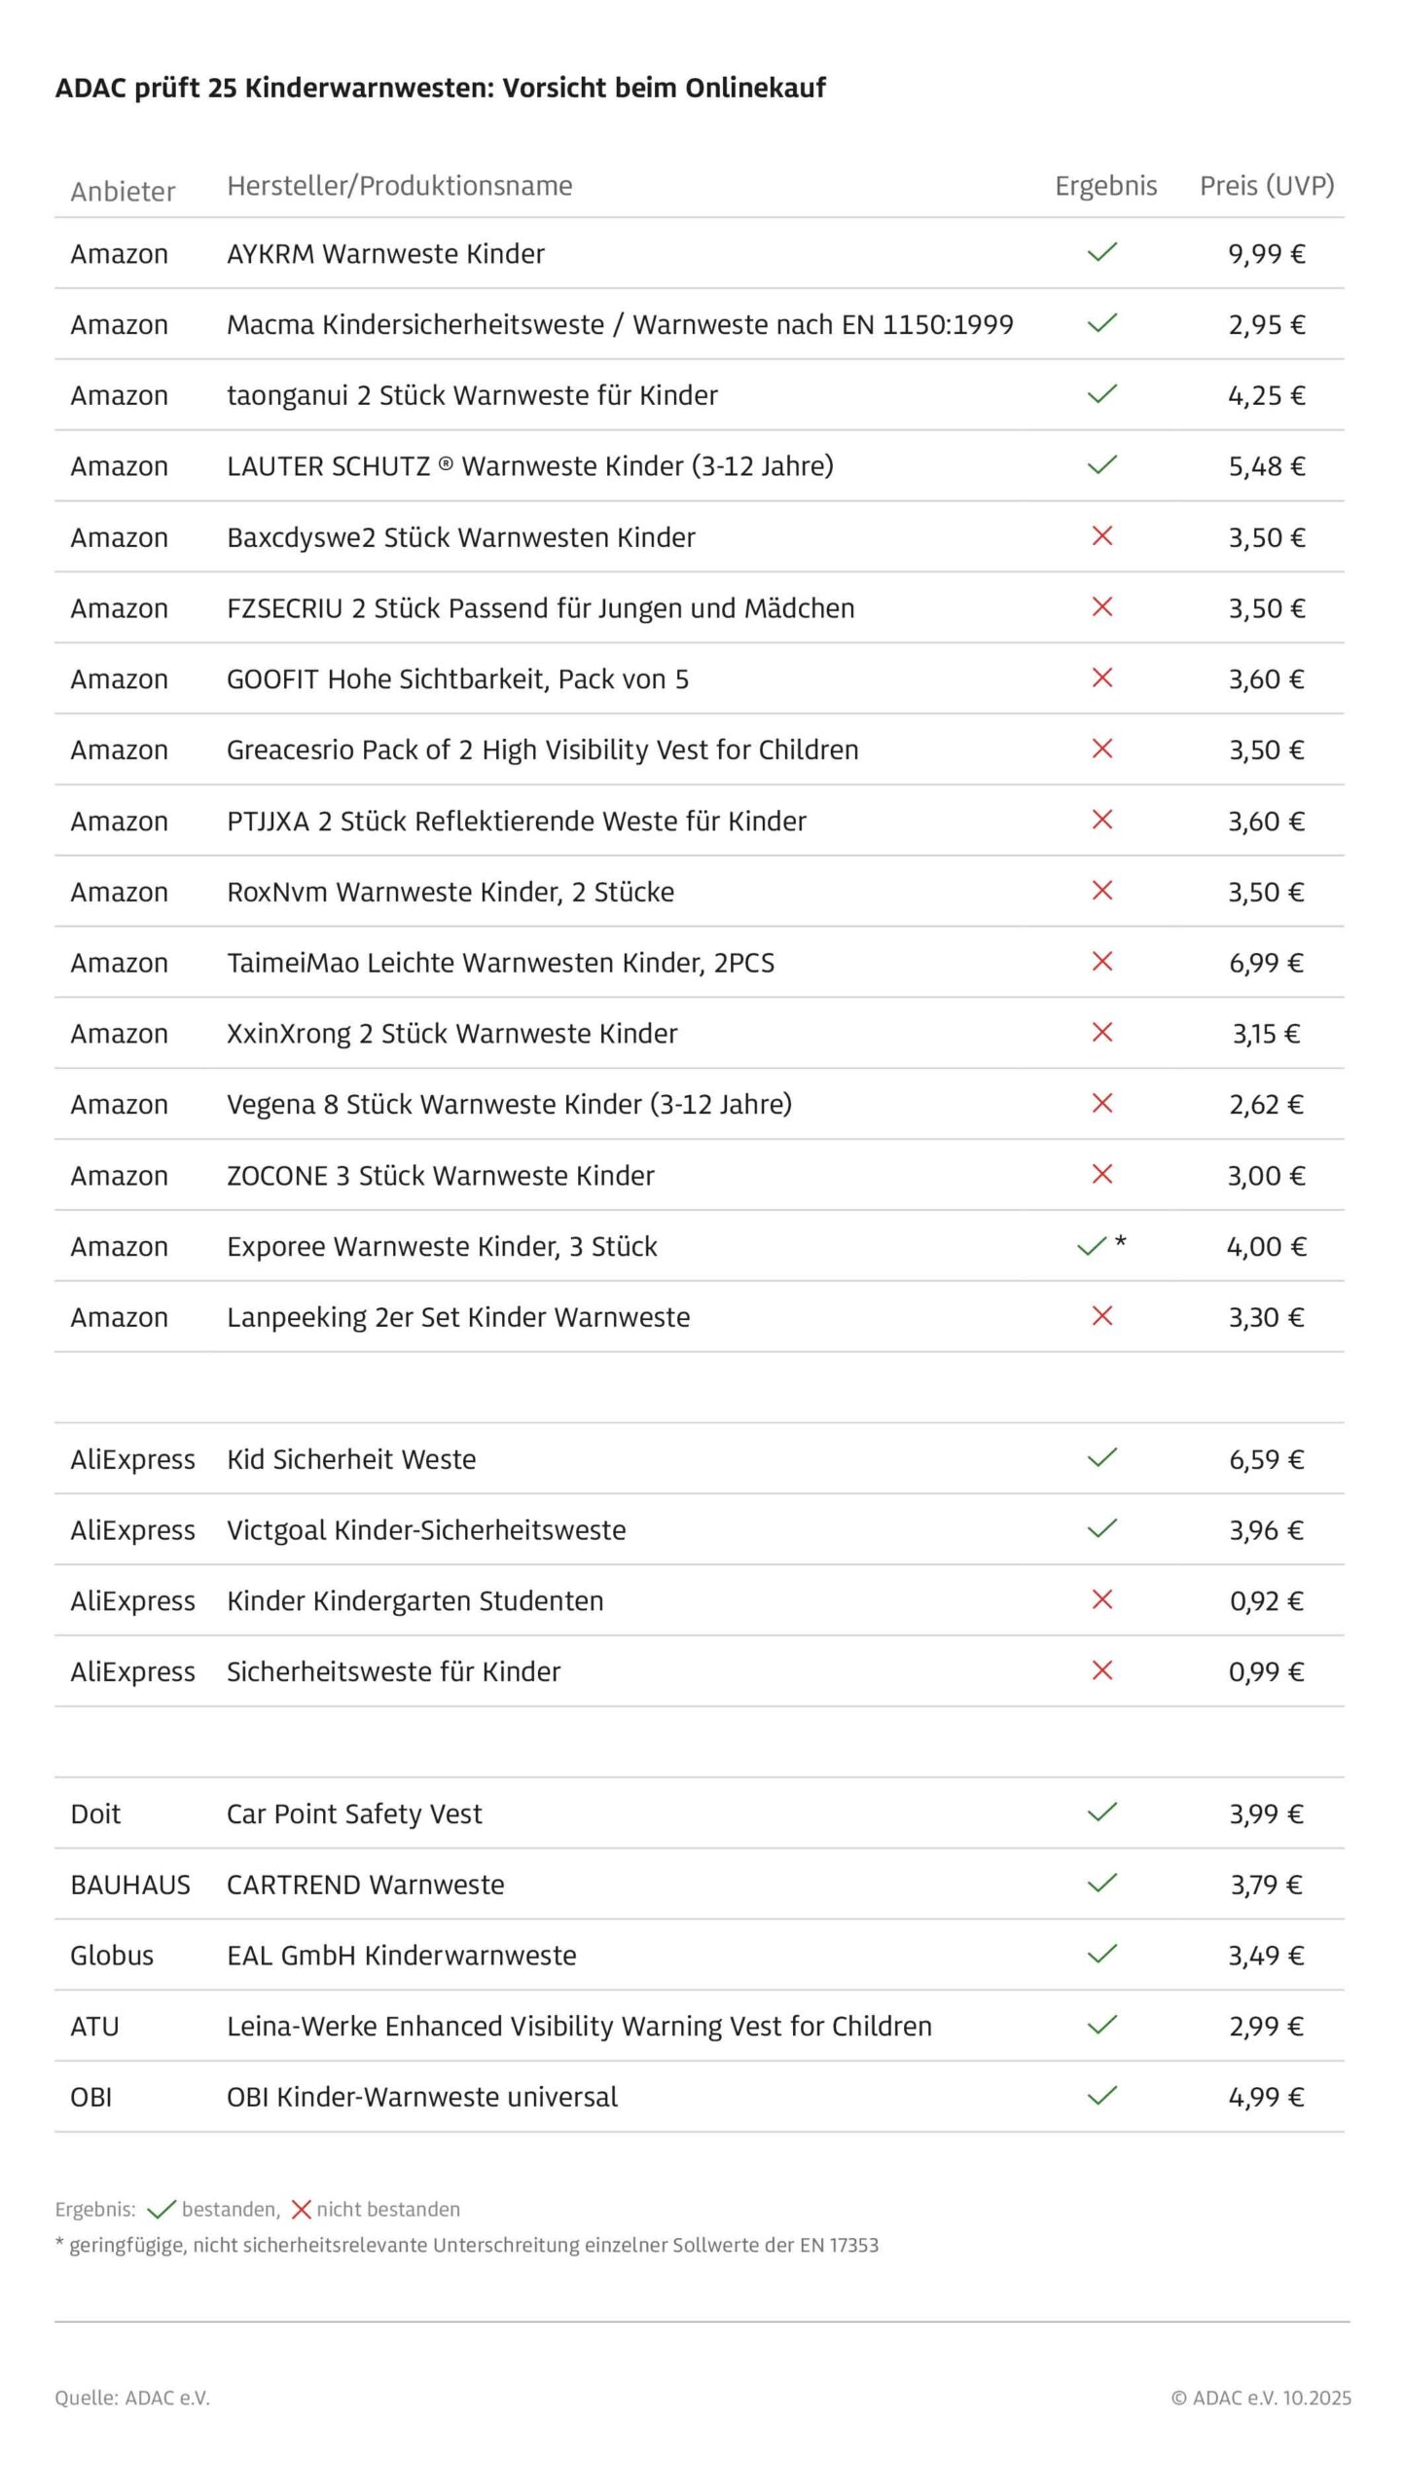
Task: Click the Anbieter column header
Action: 123,192
